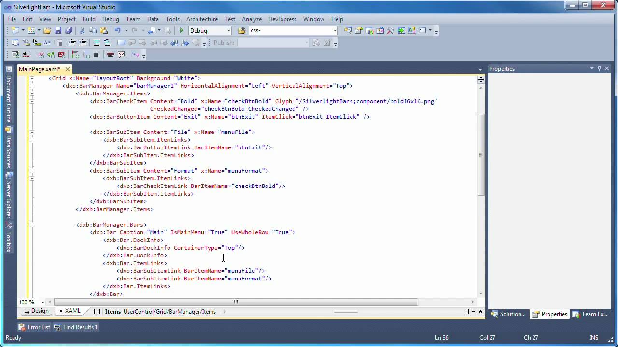
Task: Select the MainPage.xaml document tab
Action: tap(40, 69)
